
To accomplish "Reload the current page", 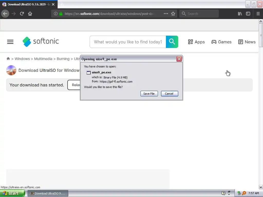I will tap(22, 14).
